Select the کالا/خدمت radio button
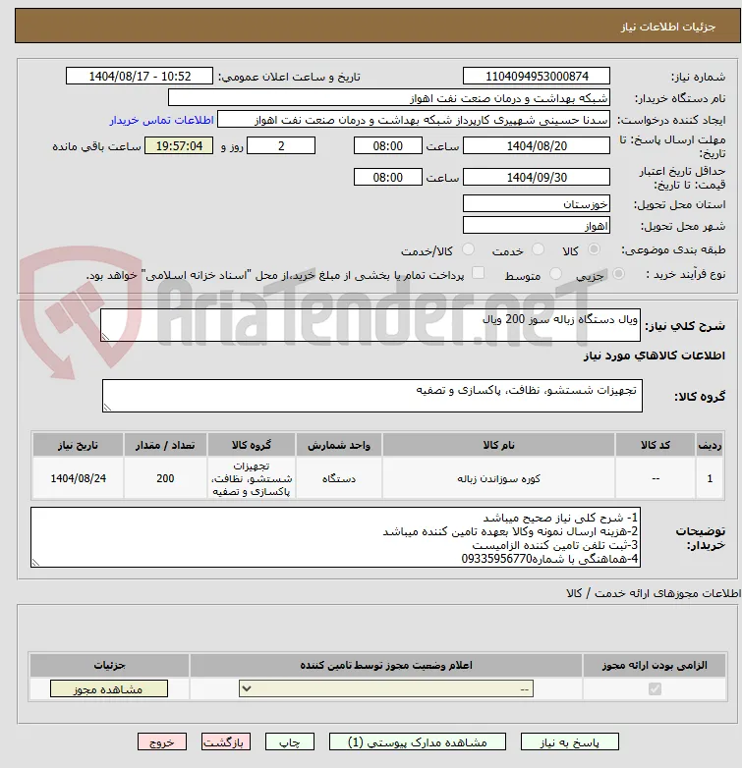Image resolution: width=742 pixels, height=768 pixels. coord(469,249)
